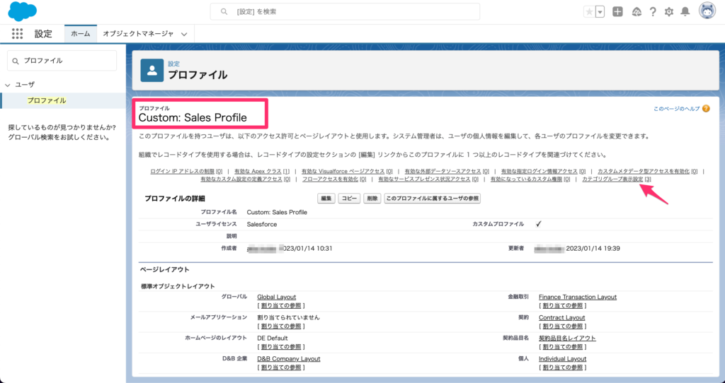Click the favorites star icon
Image resolution: width=725 pixels, height=383 pixels.
pyautogui.click(x=589, y=12)
